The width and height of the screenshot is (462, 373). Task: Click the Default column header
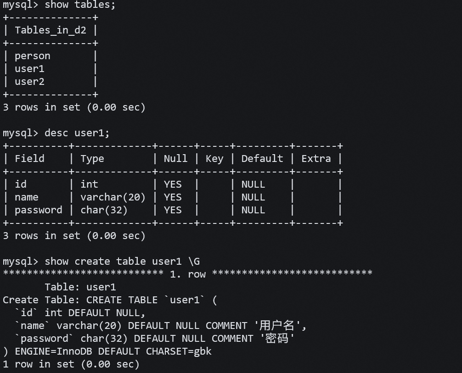point(262,159)
